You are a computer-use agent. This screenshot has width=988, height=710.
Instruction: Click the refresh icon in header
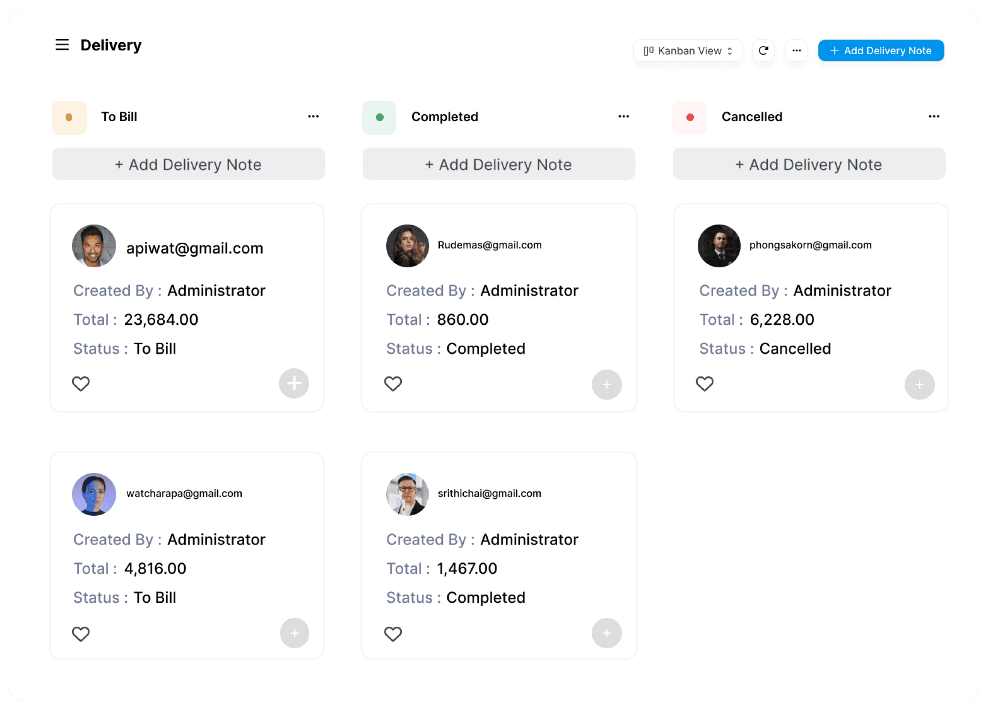click(x=763, y=51)
